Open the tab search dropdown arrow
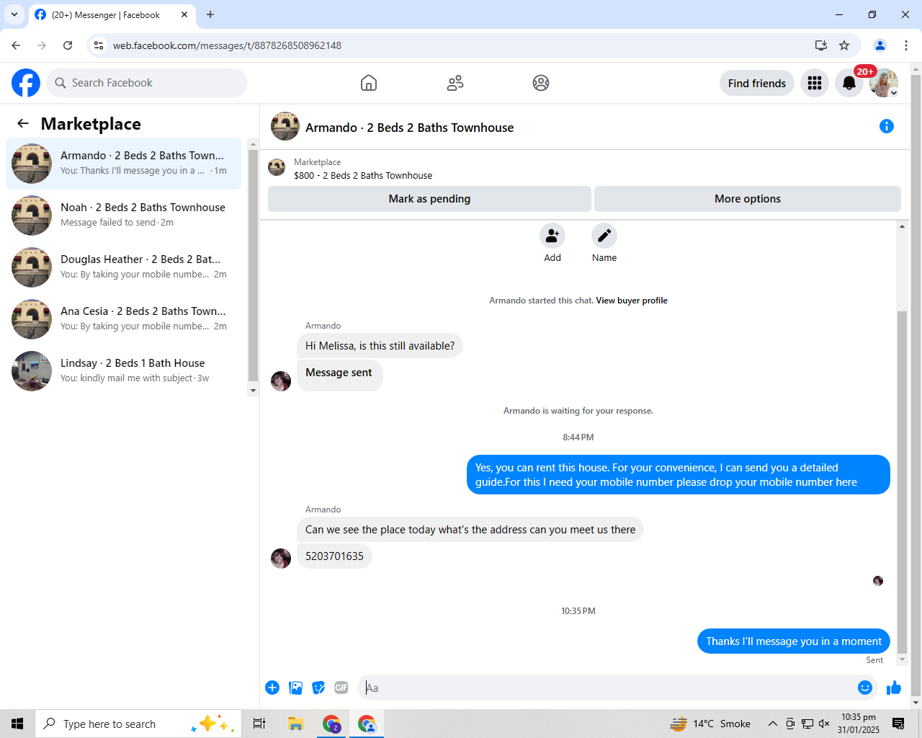Viewport: 922px width, 738px height. point(14,14)
